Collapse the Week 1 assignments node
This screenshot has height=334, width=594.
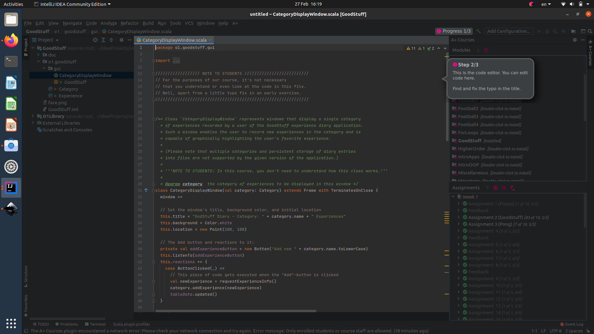[453, 197]
